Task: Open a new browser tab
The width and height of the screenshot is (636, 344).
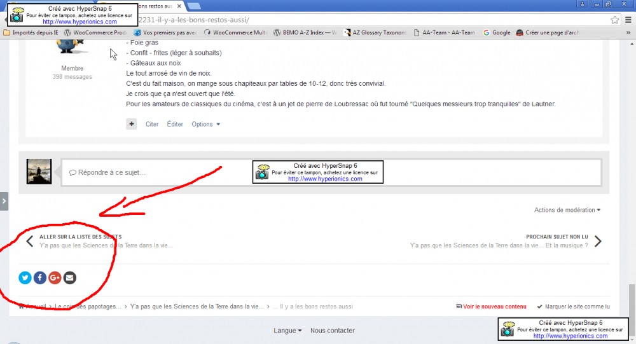Action: 194,6
